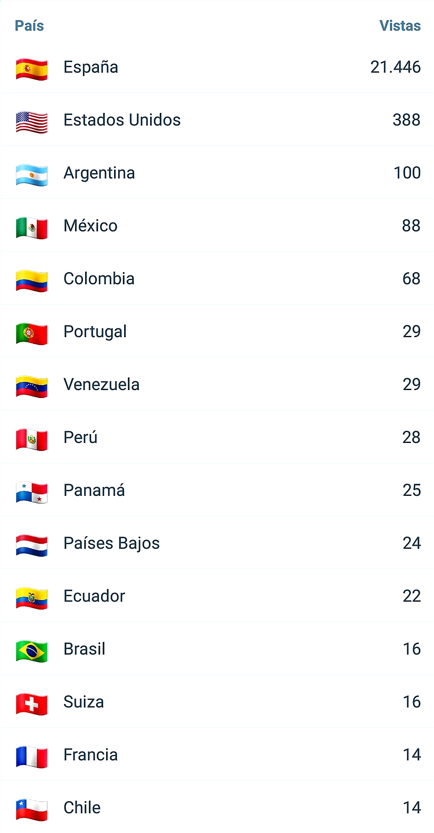Viewport: 434px width, 833px height.
Task: Click the United States flag icon
Action: pos(31,122)
